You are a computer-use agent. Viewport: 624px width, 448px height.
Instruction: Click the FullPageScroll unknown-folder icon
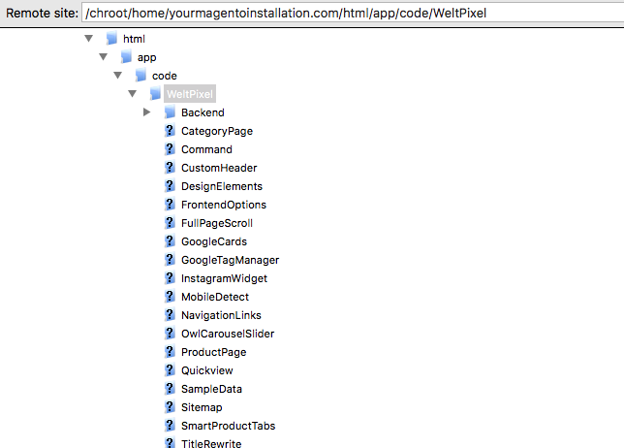(170, 223)
